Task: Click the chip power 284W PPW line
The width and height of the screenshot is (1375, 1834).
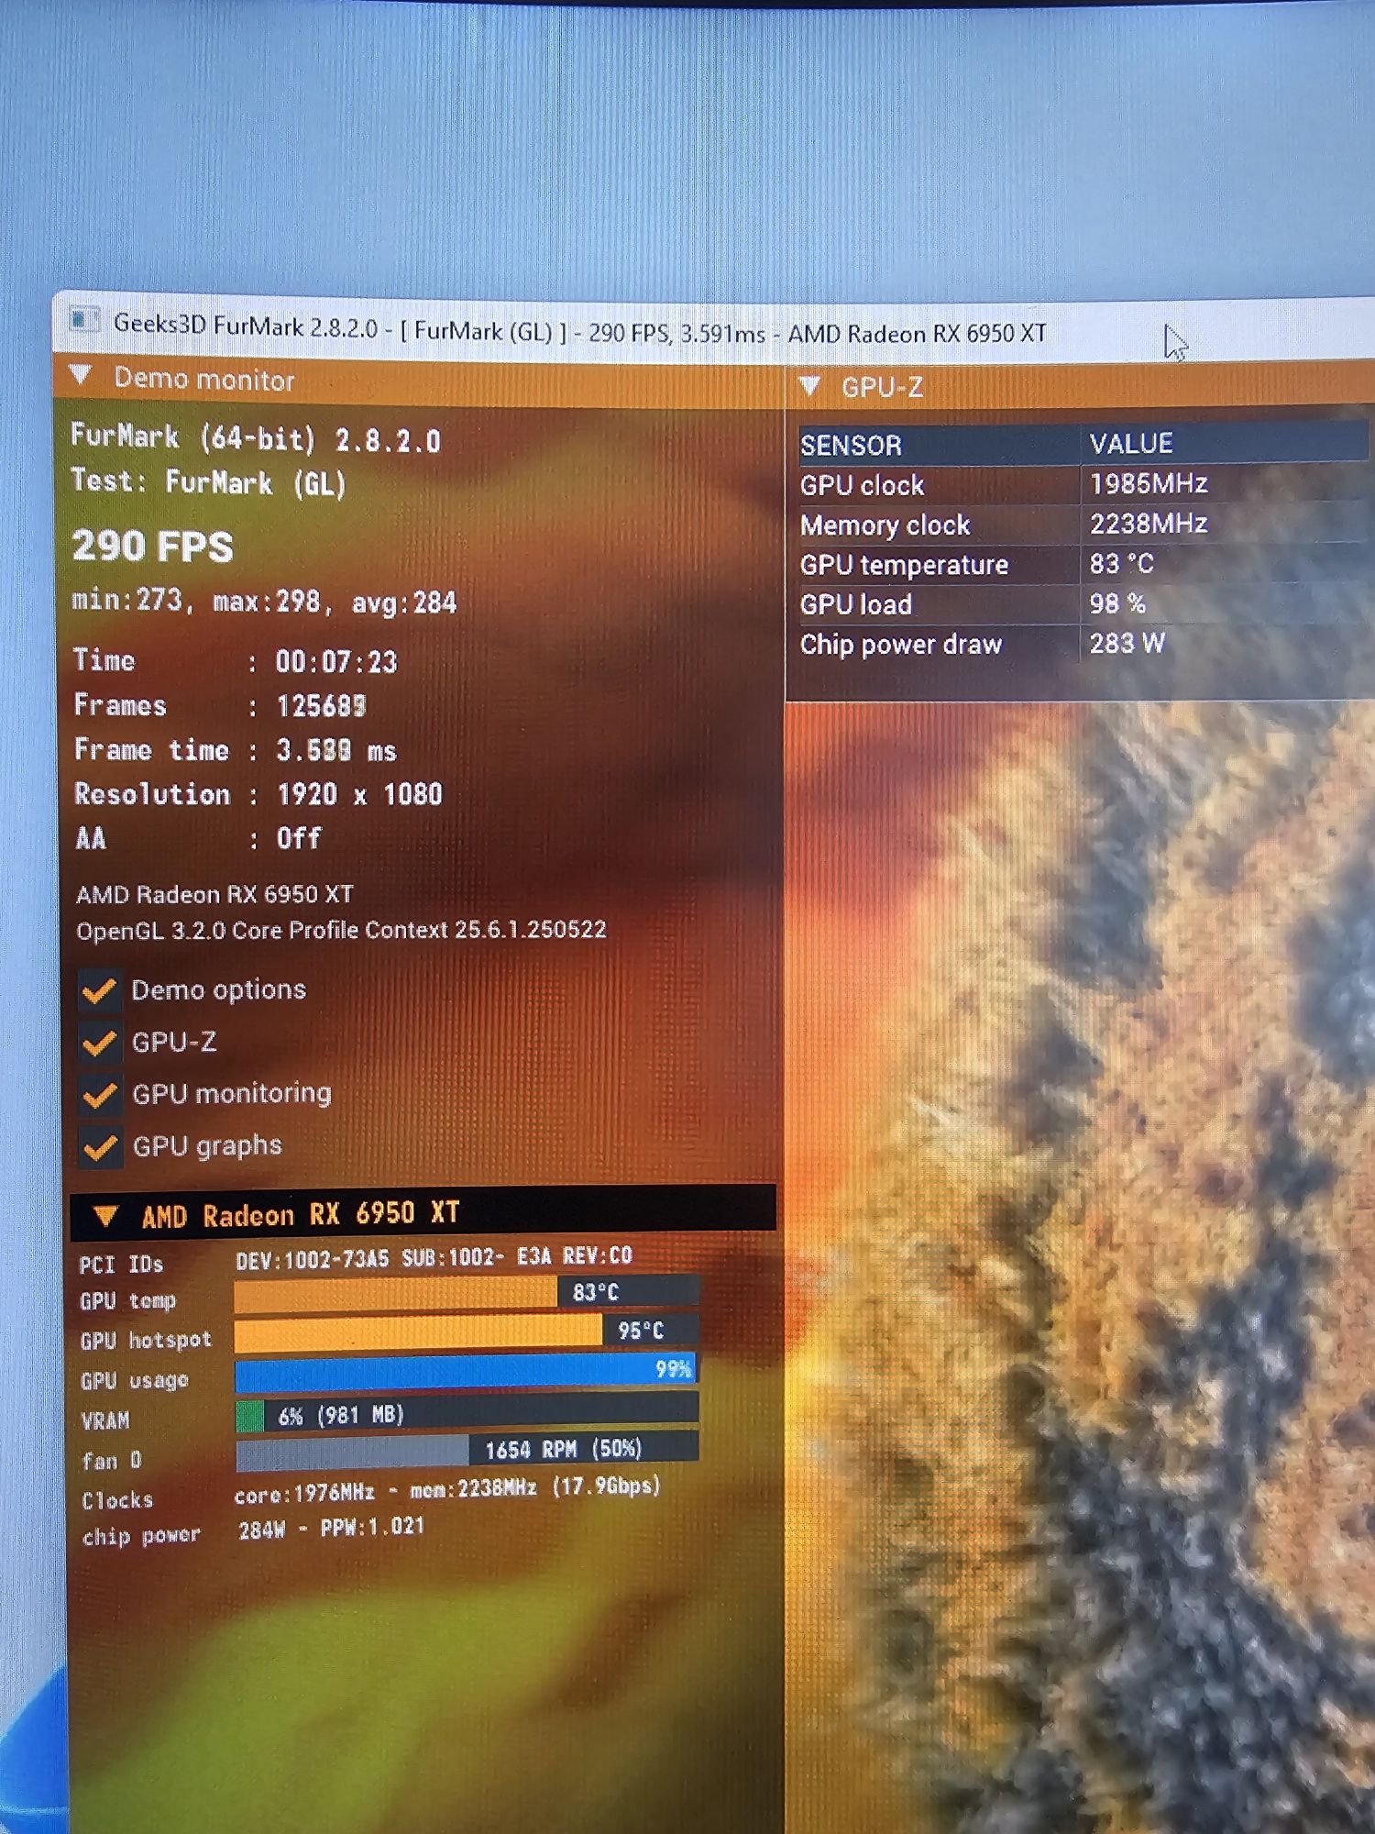Action: 331,1529
